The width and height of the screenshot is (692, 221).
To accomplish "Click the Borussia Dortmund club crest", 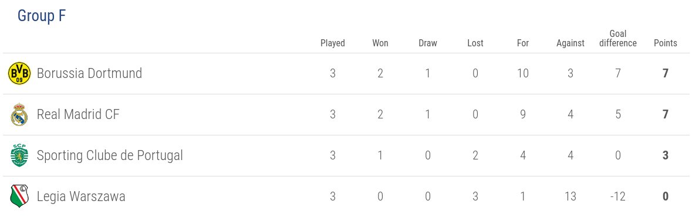I will pyautogui.click(x=19, y=73).
